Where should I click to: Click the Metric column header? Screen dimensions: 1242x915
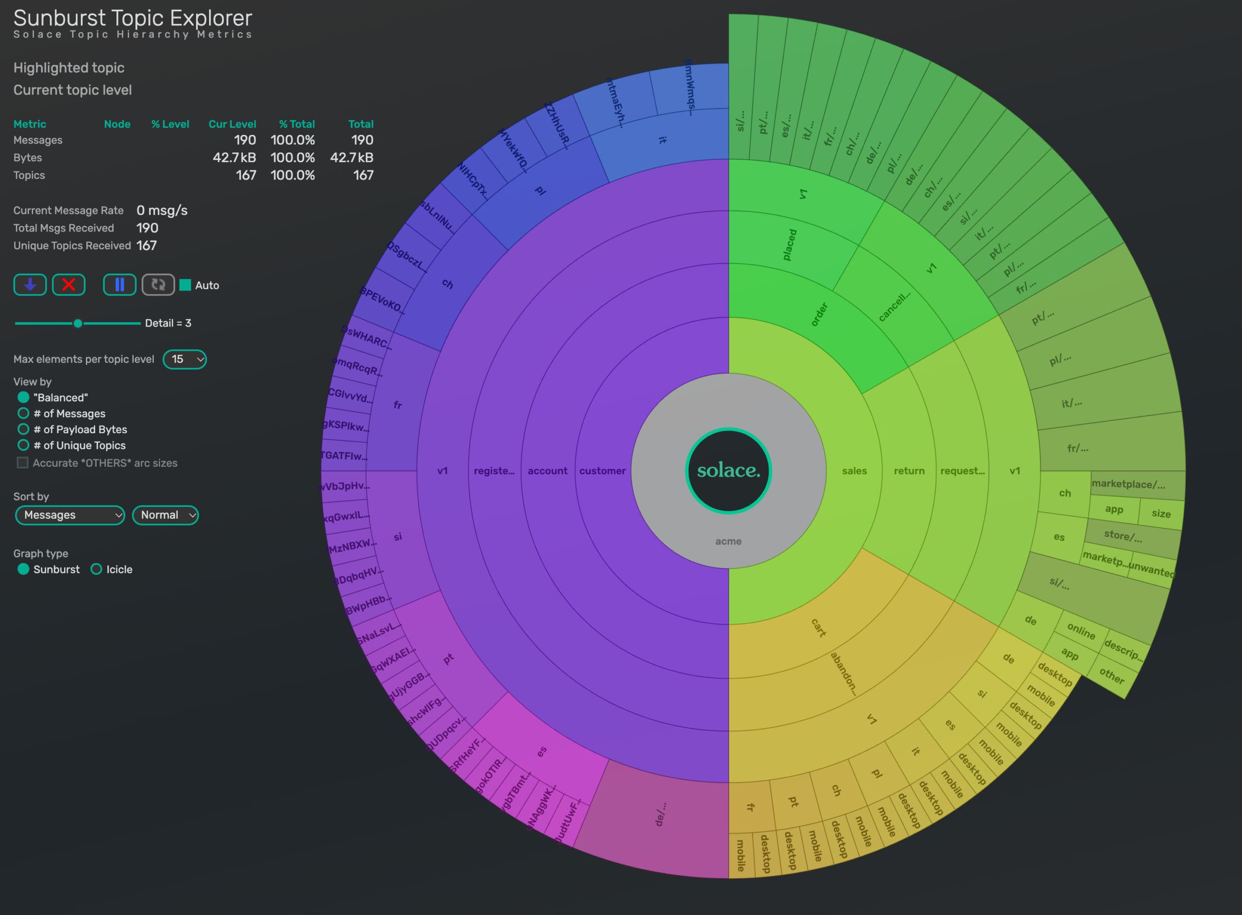(30, 124)
